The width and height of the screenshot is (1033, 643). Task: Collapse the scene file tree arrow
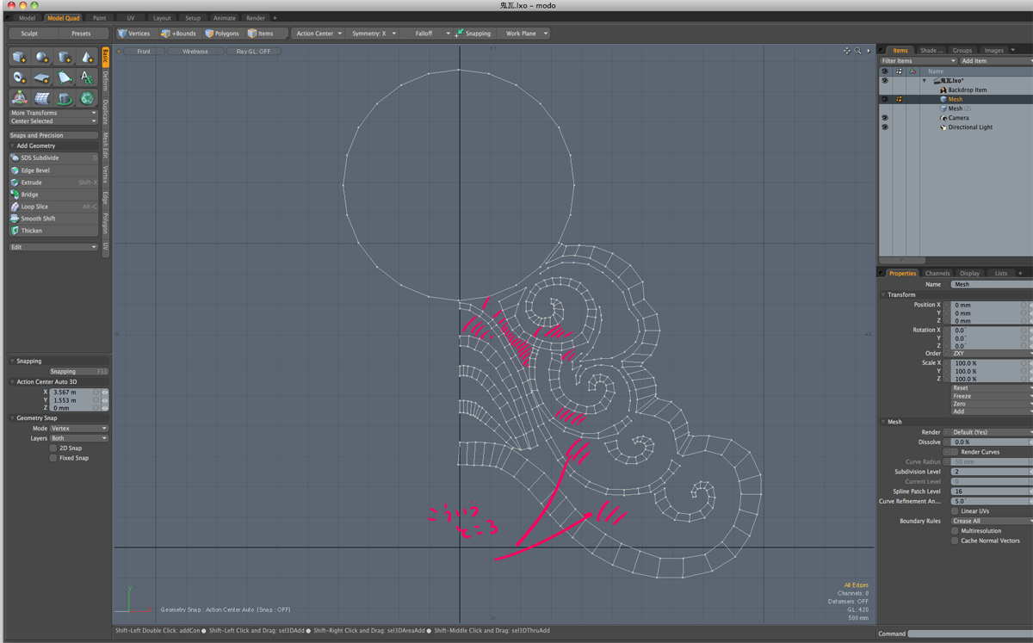click(925, 81)
